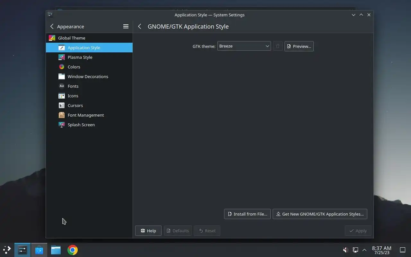Open the title bar window menu icon
Viewport: 411px width, 257px height.
(50, 14)
